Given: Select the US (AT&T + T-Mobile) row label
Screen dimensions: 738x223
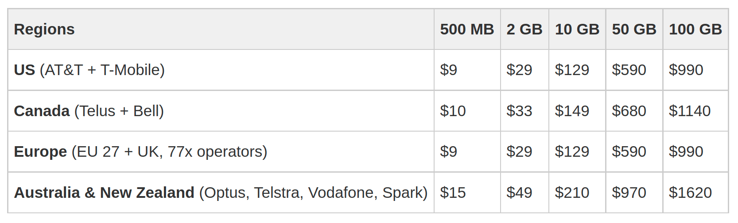Looking at the screenshot, I should (x=89, y=70).
